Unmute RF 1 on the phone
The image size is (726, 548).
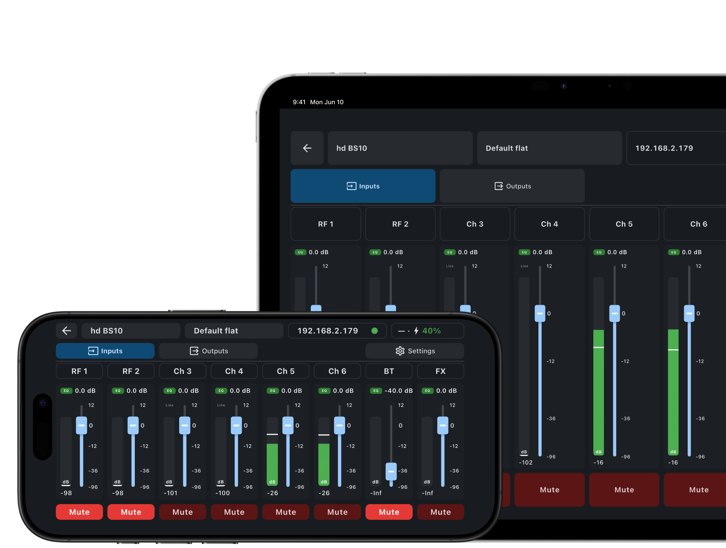point(79,512)
